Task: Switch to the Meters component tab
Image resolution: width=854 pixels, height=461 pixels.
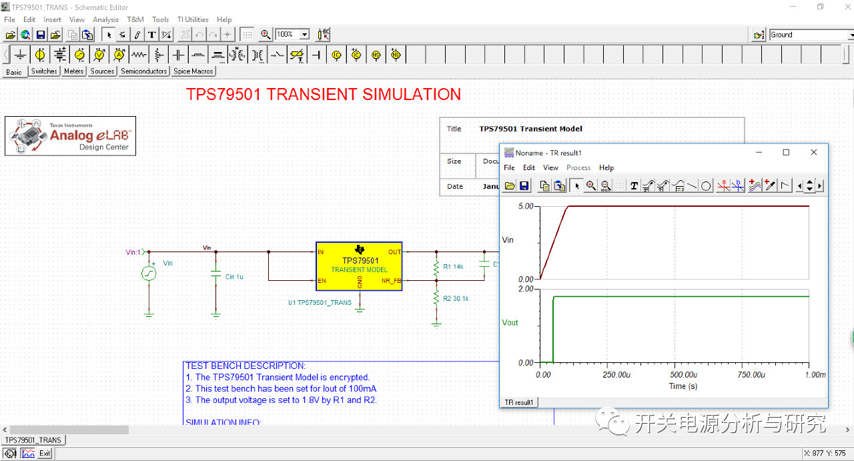Action: pyautogui.click(x=74, y=71)
